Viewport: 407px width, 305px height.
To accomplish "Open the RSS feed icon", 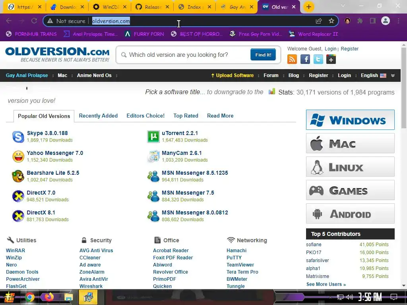I will point(292,60).
